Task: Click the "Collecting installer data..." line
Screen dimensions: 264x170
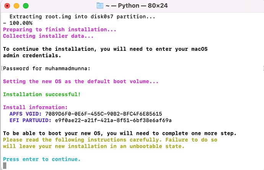Action: pos(48,36)
